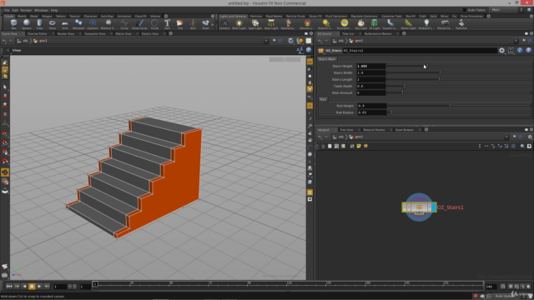Add a Camera from the shelf
Viewport: 534px width, 300px height.
coord(224,24)
